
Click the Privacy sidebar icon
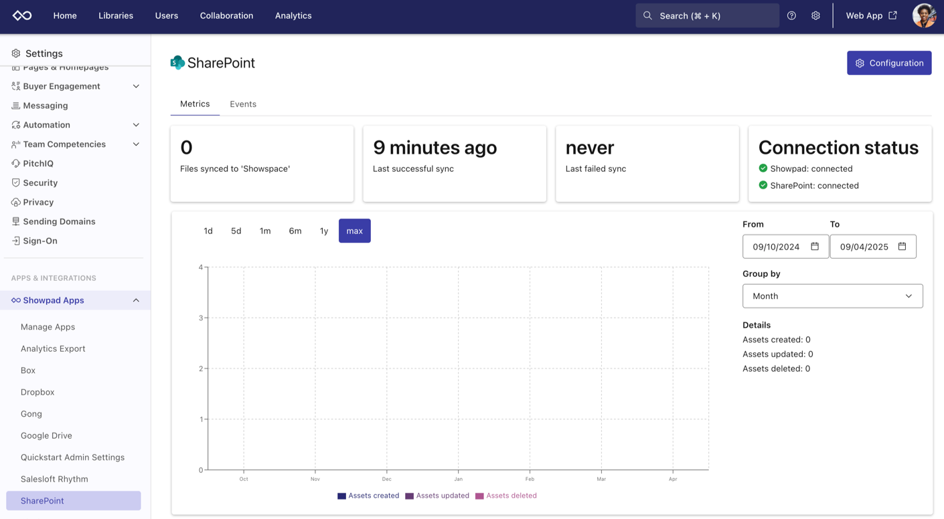pyautogui.click(x=15, y=202)
